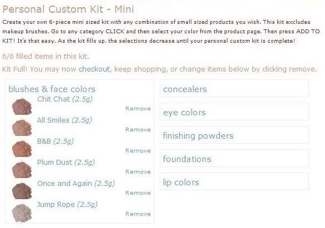
Task: Expand the eye colors category
Action: [234, 112]
